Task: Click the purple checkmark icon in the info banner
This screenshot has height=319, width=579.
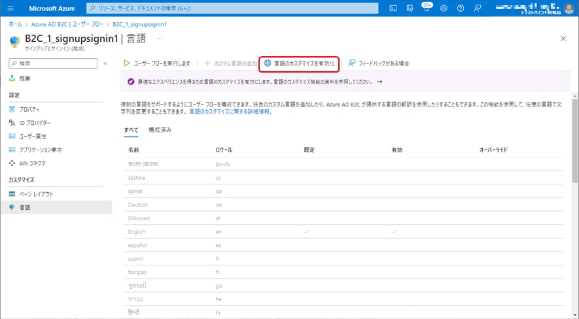Action: coord(131,82)
